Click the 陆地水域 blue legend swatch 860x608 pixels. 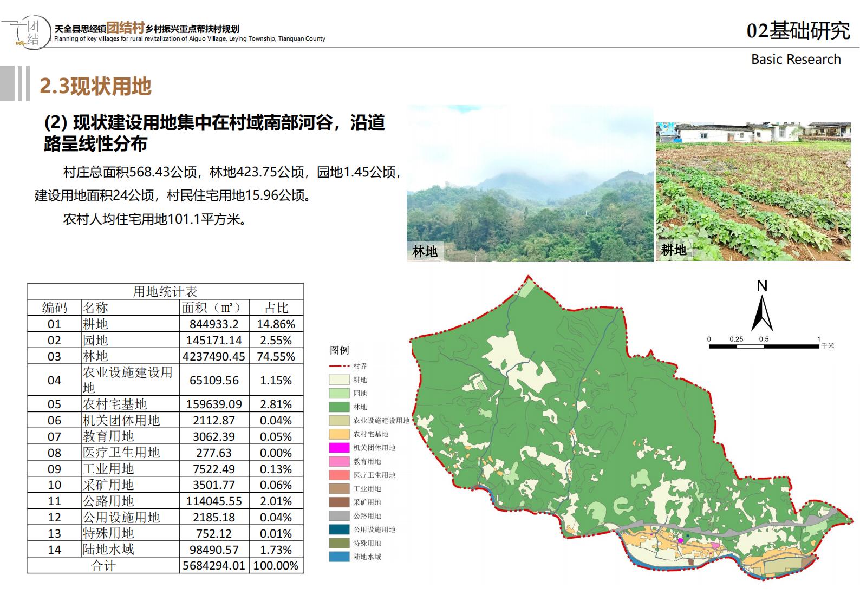coord(339,557)
